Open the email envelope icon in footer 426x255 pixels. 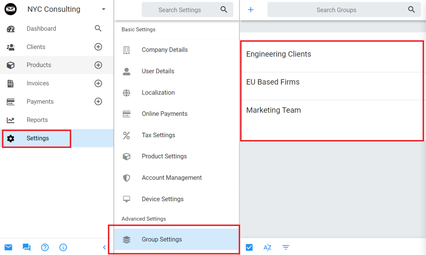tap(8, 247)
